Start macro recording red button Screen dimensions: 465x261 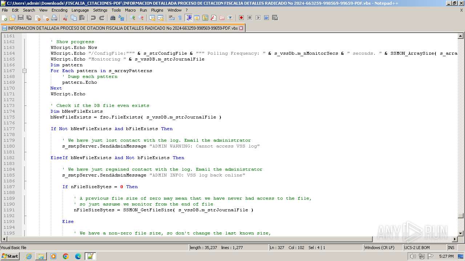coord(241,18)
